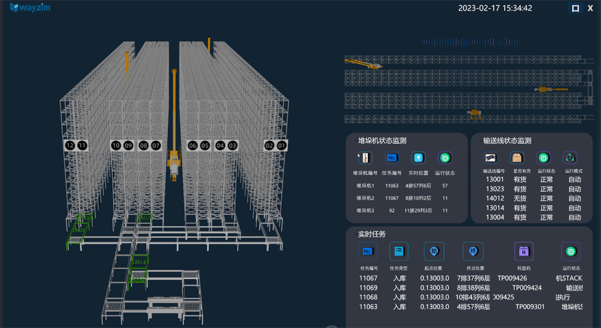Click the wayzim logo
Image resolution: width=601 pixels, height=328 pixels.
[30, 7]
